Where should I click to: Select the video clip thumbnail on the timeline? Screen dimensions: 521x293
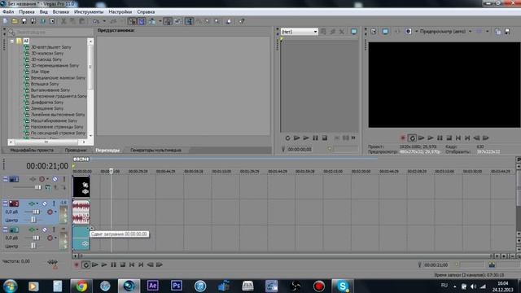coord(81,186)
